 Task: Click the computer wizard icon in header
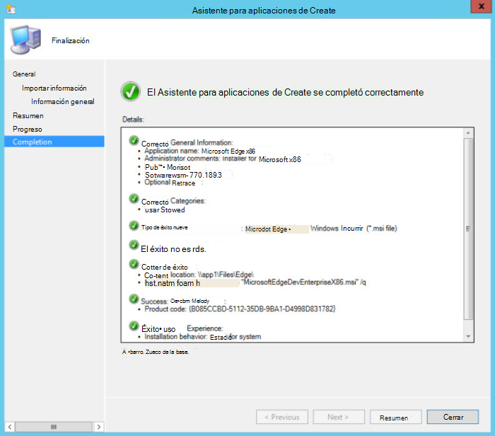(x=25, y=40)
